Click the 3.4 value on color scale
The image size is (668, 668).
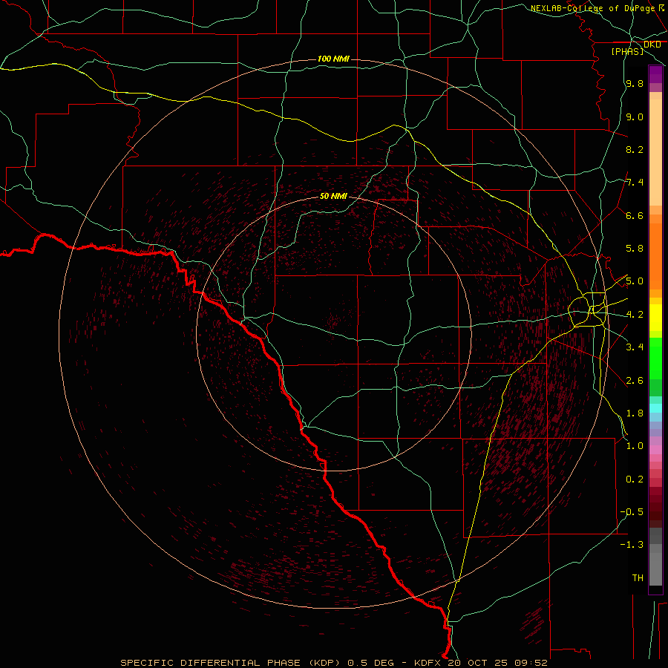(x=635, y=347)
